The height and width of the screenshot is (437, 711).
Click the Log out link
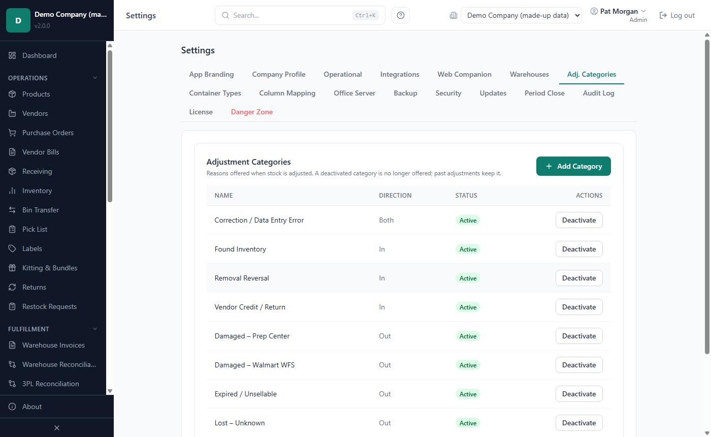(x=677, y=15)
